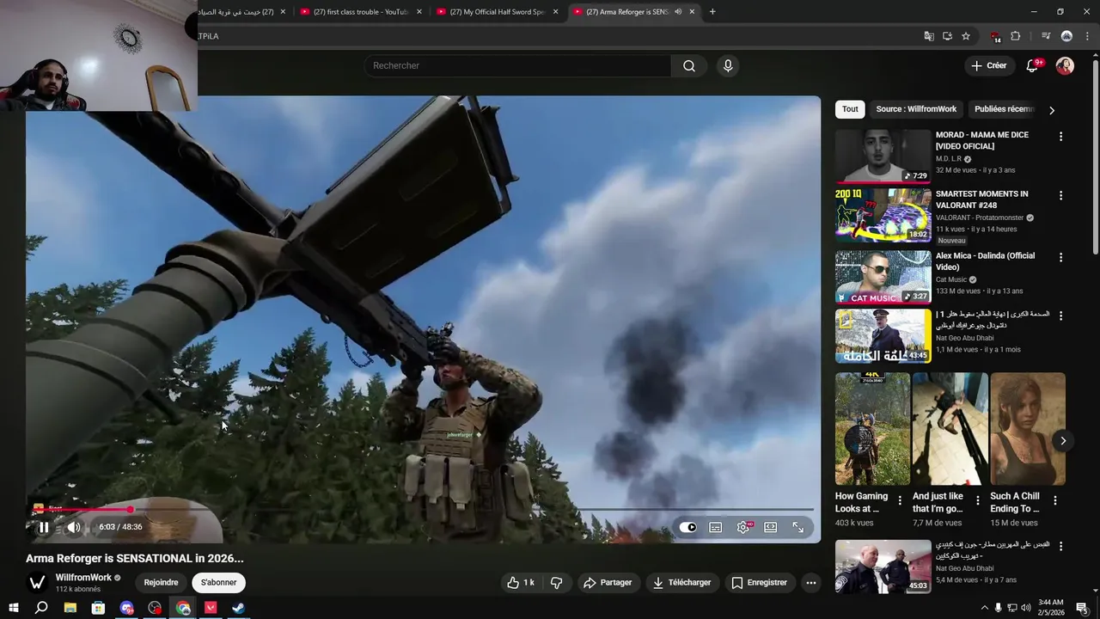Open options for SMARTEST MOMENTS video
Viewport: 1100px width, 619px height.
[x=1060, y=195]
